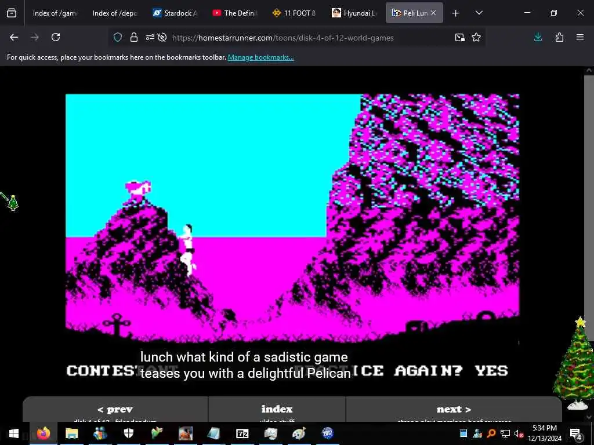The width and height of the screenshot is (594, 445).
Task: Click the tray magnifier icon
Action: point(491,433)
